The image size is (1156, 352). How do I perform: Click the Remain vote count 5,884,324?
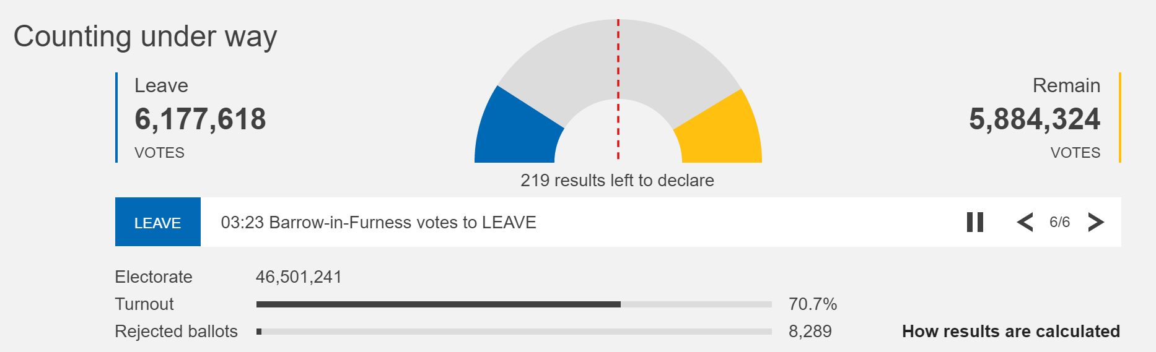[x=1035, y=119]
